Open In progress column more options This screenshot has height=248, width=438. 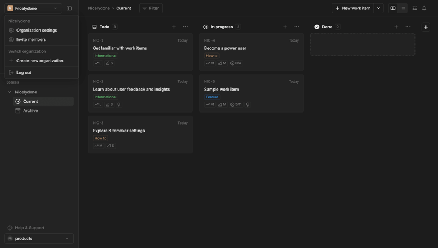[296, 27]
